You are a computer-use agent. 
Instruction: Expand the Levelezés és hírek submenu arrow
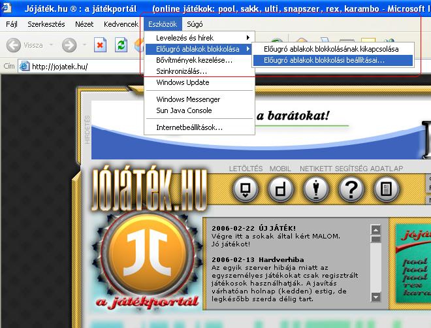248,38
